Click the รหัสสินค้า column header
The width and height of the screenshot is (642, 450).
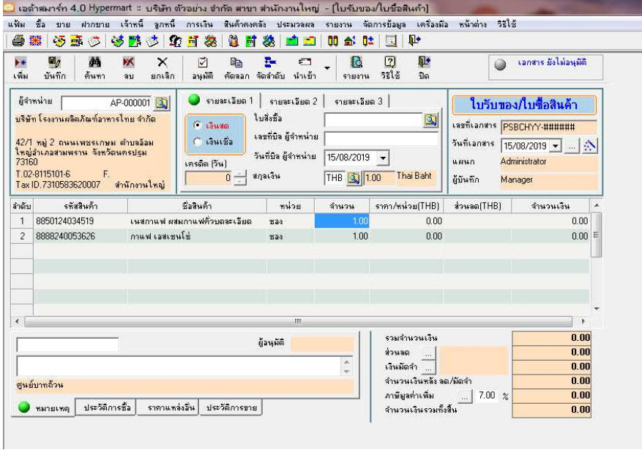[81, 206]
